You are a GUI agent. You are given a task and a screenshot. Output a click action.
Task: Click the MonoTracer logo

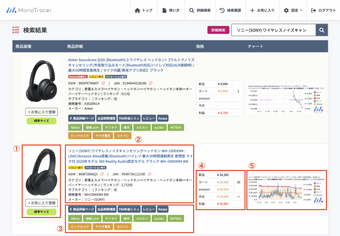point(29,10)
